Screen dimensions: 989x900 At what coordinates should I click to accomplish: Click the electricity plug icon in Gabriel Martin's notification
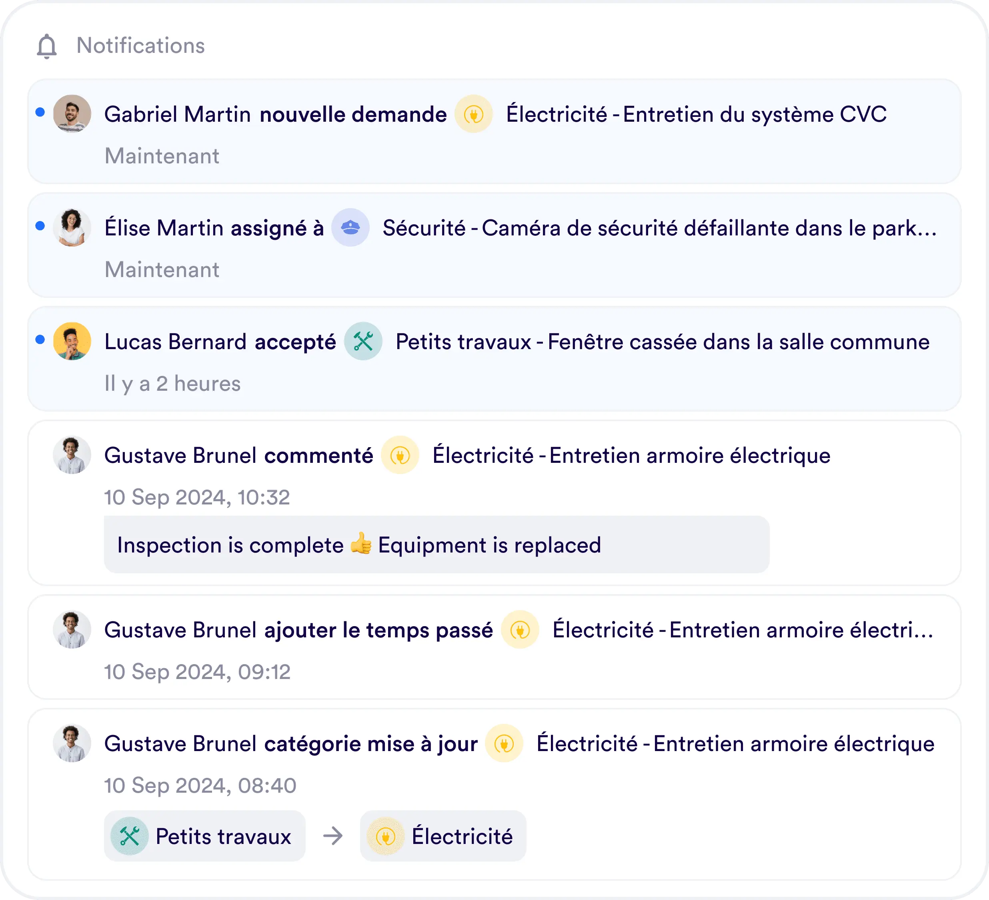point(473,115)
